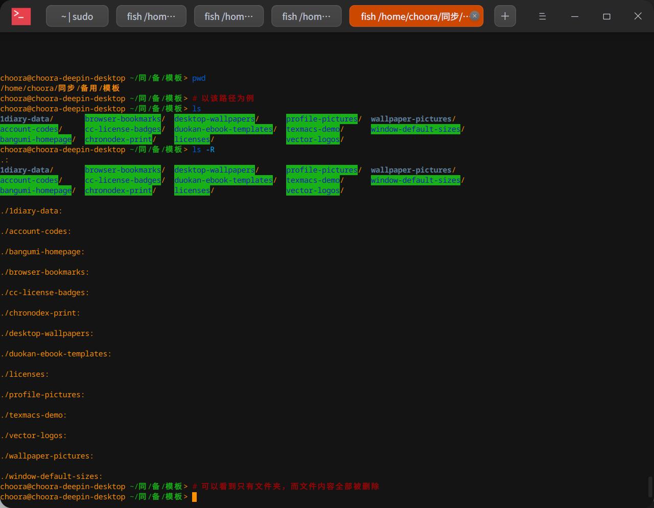Image resolution: width=654 pixels, height=508 pixels.
Task: Click the terminal app icon in the title bar
Action: (x=21, y=16)
